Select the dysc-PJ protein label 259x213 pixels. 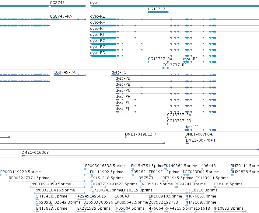(122, 109)
